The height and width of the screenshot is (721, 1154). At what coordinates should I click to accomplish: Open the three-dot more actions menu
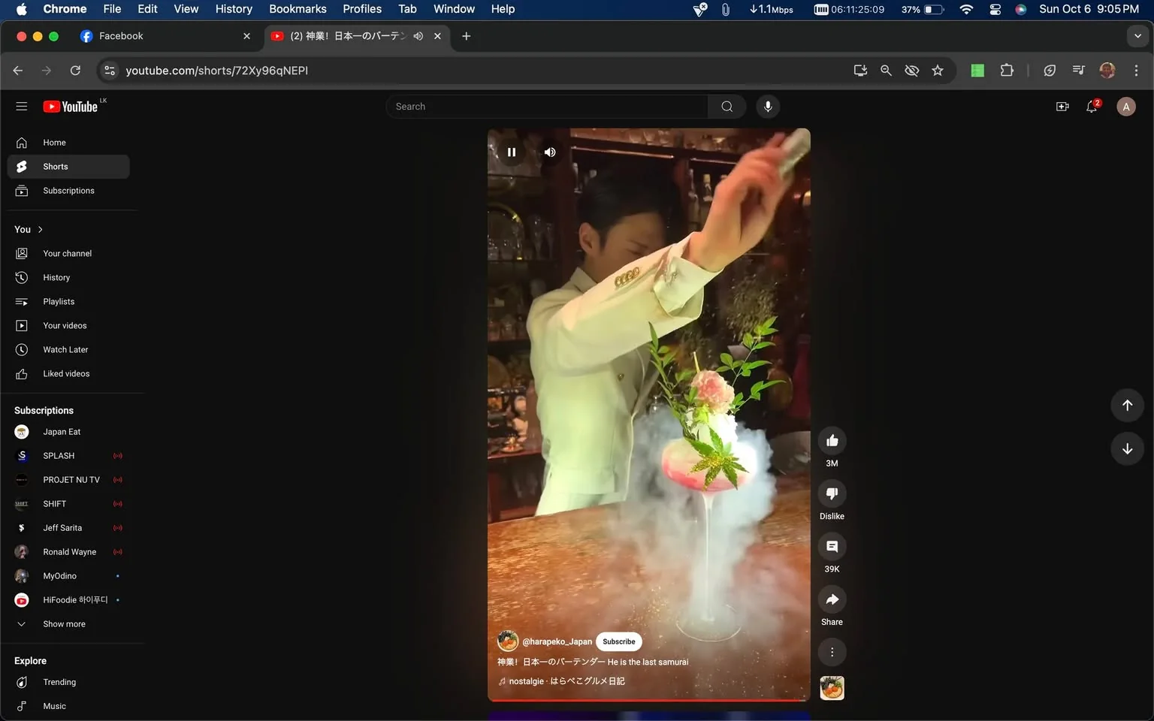tap(832, 652)
